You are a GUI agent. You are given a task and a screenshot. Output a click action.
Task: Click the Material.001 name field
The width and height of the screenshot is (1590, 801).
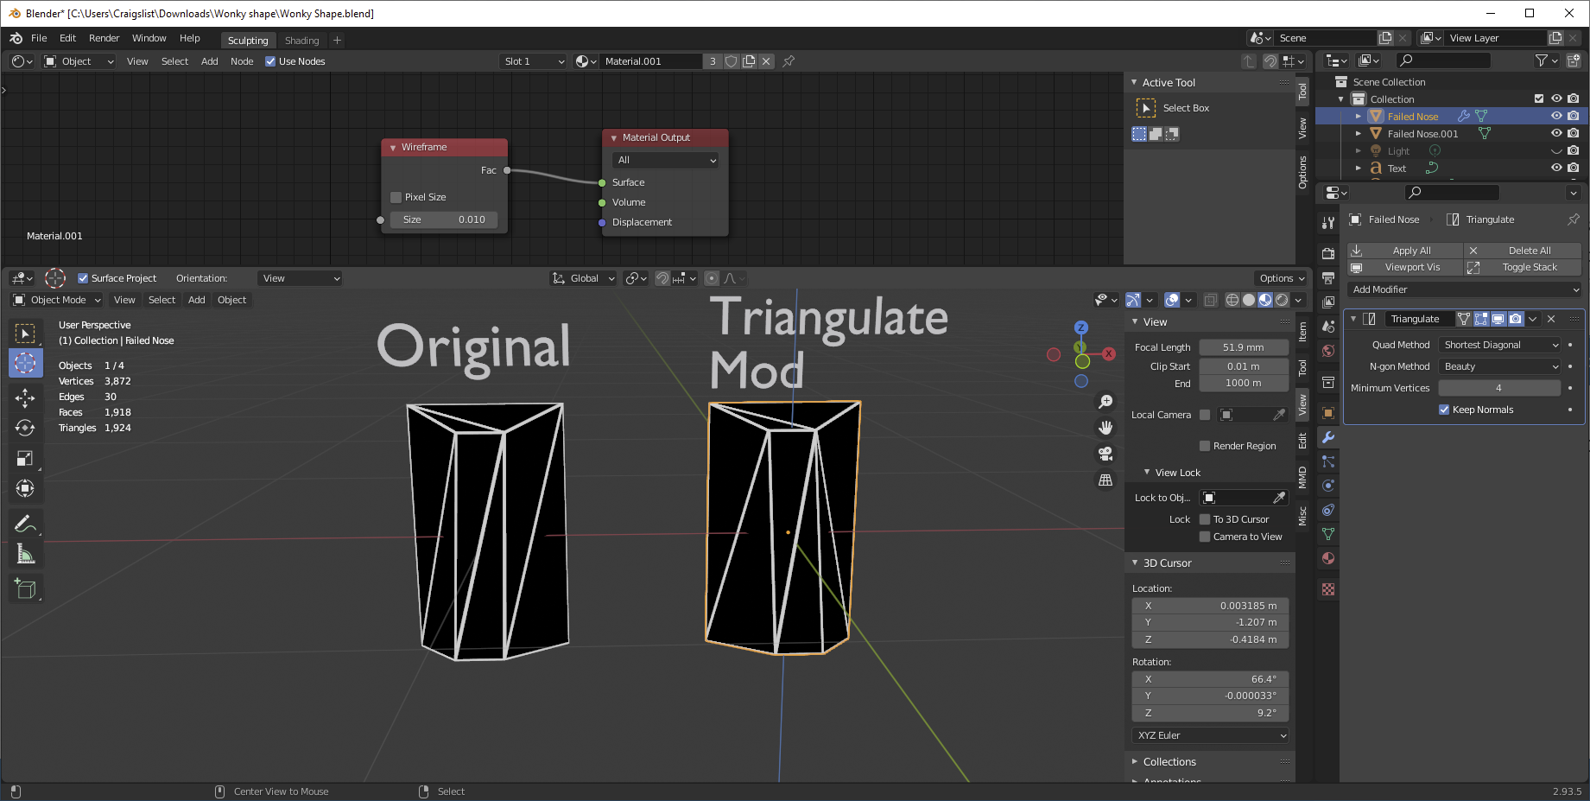[x=650, y=61]
